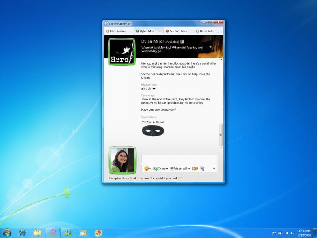Click Dylan Miller's name in the header

153,42
